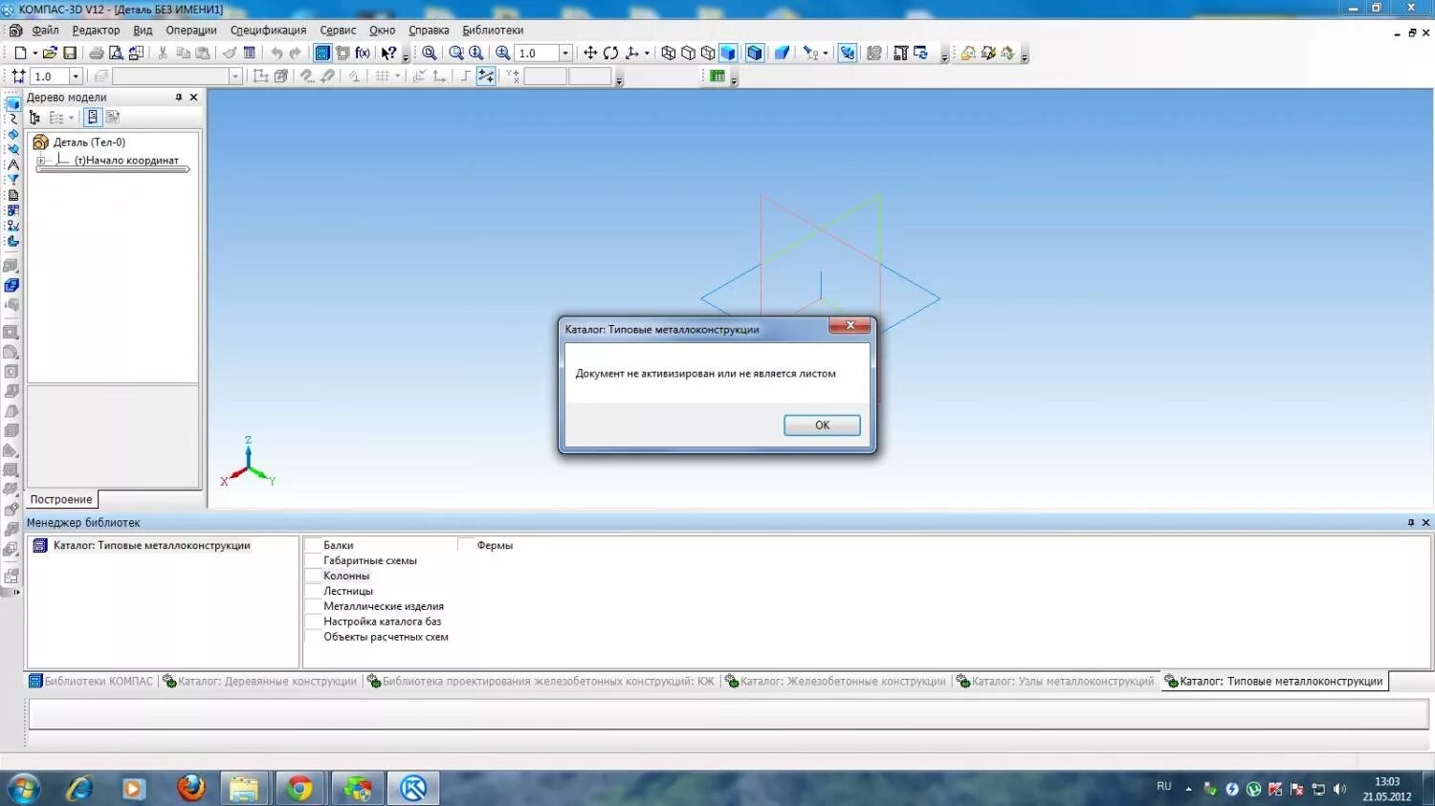Close the Типовые металлоконструкции dialog
1435x806 pixels.
click(850, 326)
